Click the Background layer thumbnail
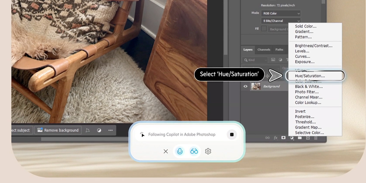Screen dimensions: 366x183 (x=256, y=86)
